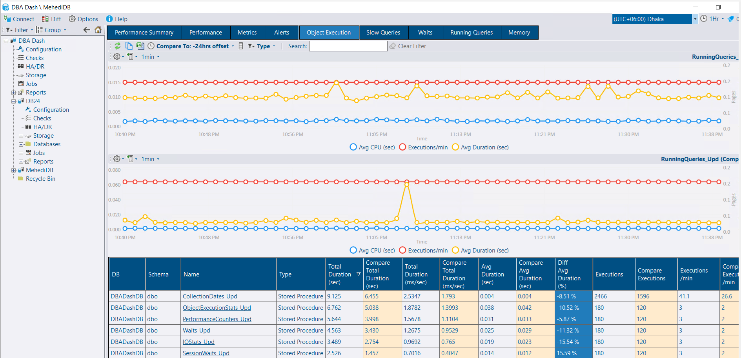The width and height of the screenshot is (741, 358).
Task: Open the Type filter dropdown
Action: coord(262,46)
